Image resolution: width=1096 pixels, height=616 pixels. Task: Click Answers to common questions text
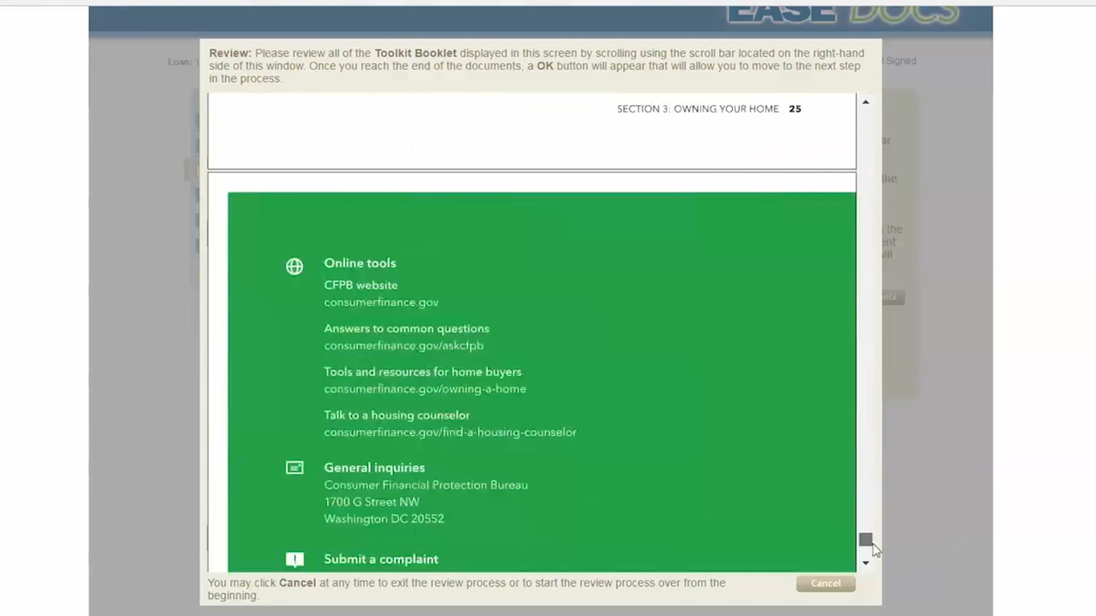tap(406, 329)
